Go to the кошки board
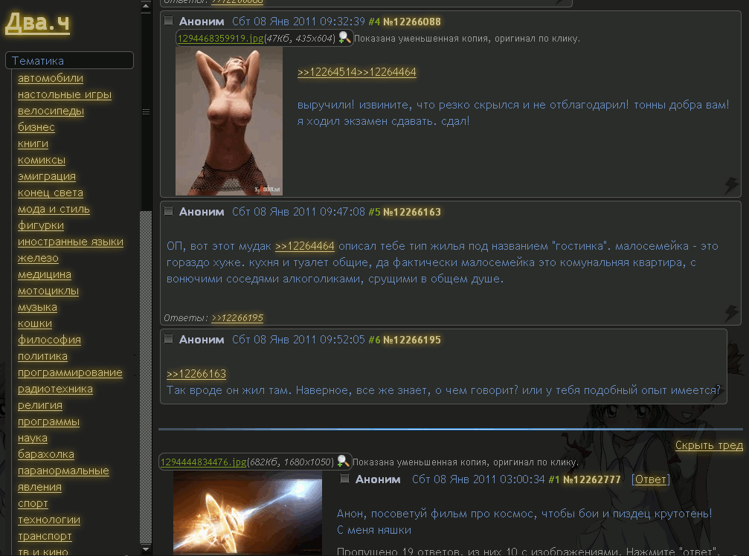Viewport: 749px width, 556px height. click(35, 323)
